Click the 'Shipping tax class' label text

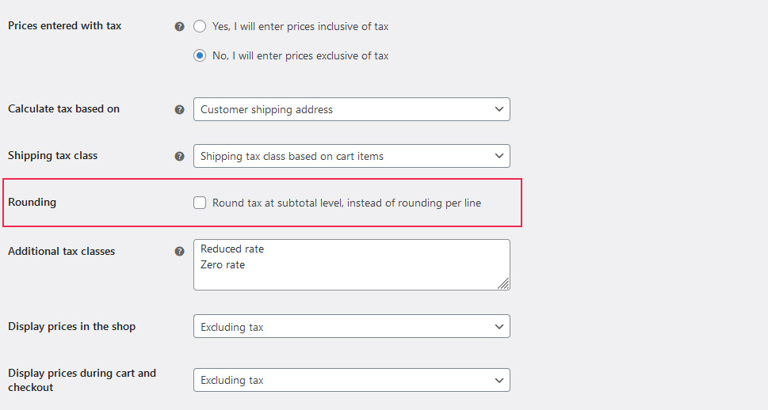[x=53, y=155]
